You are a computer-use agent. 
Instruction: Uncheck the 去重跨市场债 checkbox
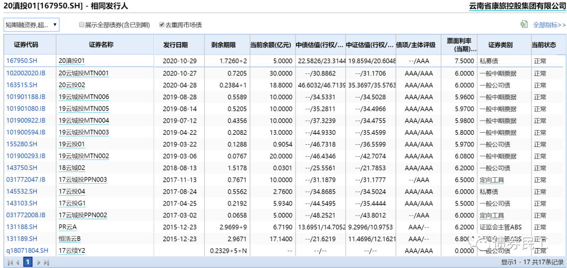tap(162, 25)
